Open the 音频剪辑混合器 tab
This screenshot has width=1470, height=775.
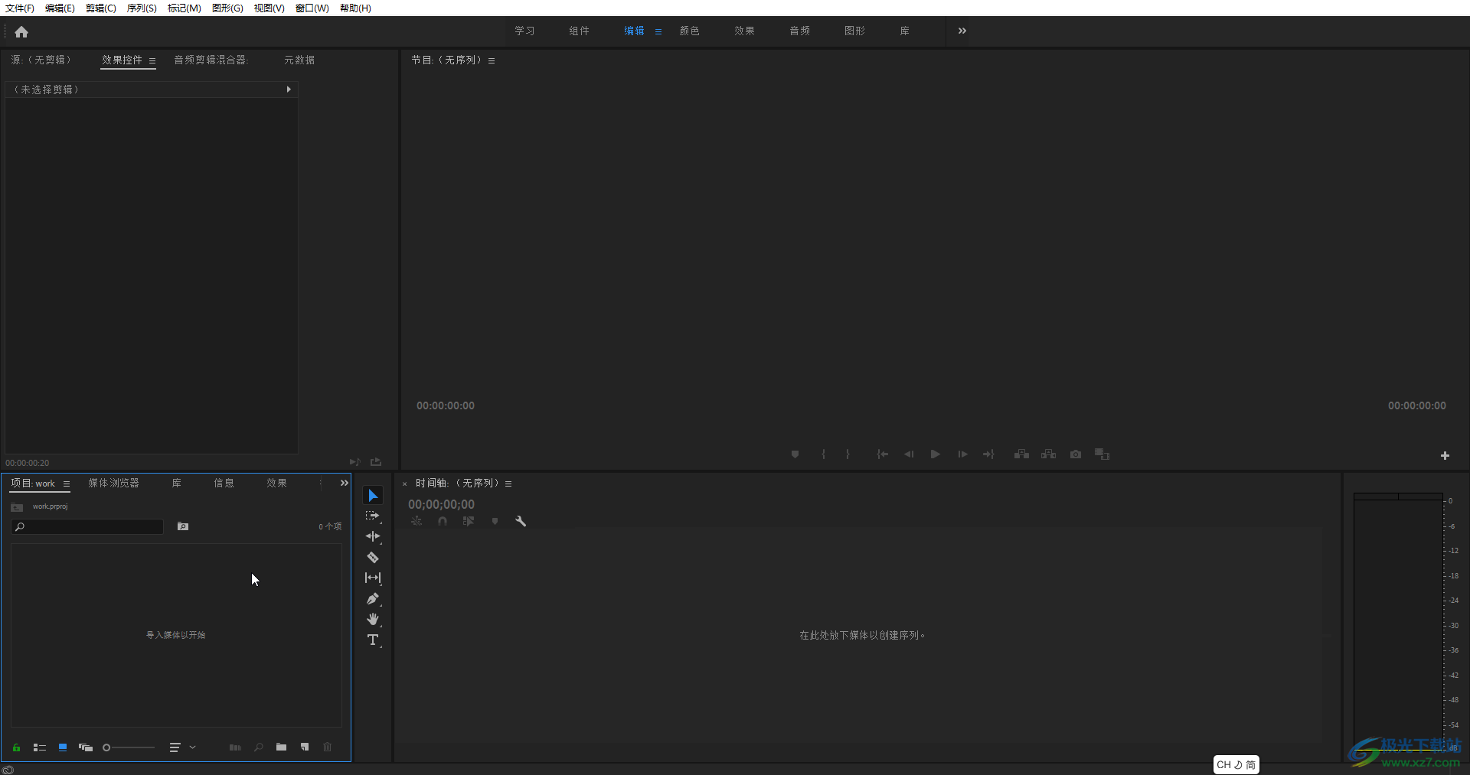211,60
